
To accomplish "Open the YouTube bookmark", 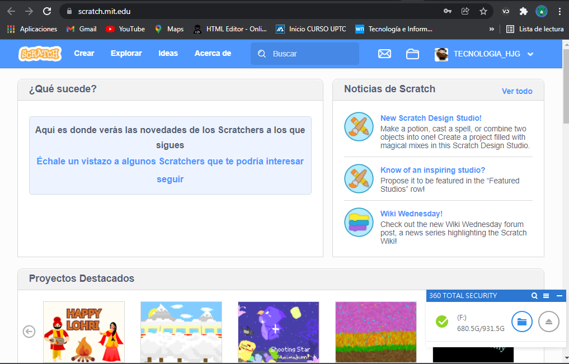I will click(x=125, y=29).
